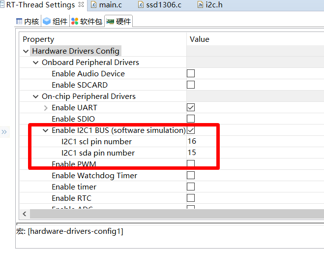Image resolution: width=324 pixels, height=253 pixels.
Task: Enable the Watchdog Timer checkbox
Action: point(191,175)
